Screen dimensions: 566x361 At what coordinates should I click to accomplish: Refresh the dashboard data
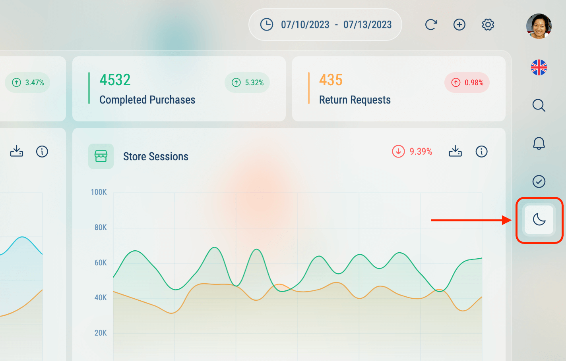pos(431,25)
